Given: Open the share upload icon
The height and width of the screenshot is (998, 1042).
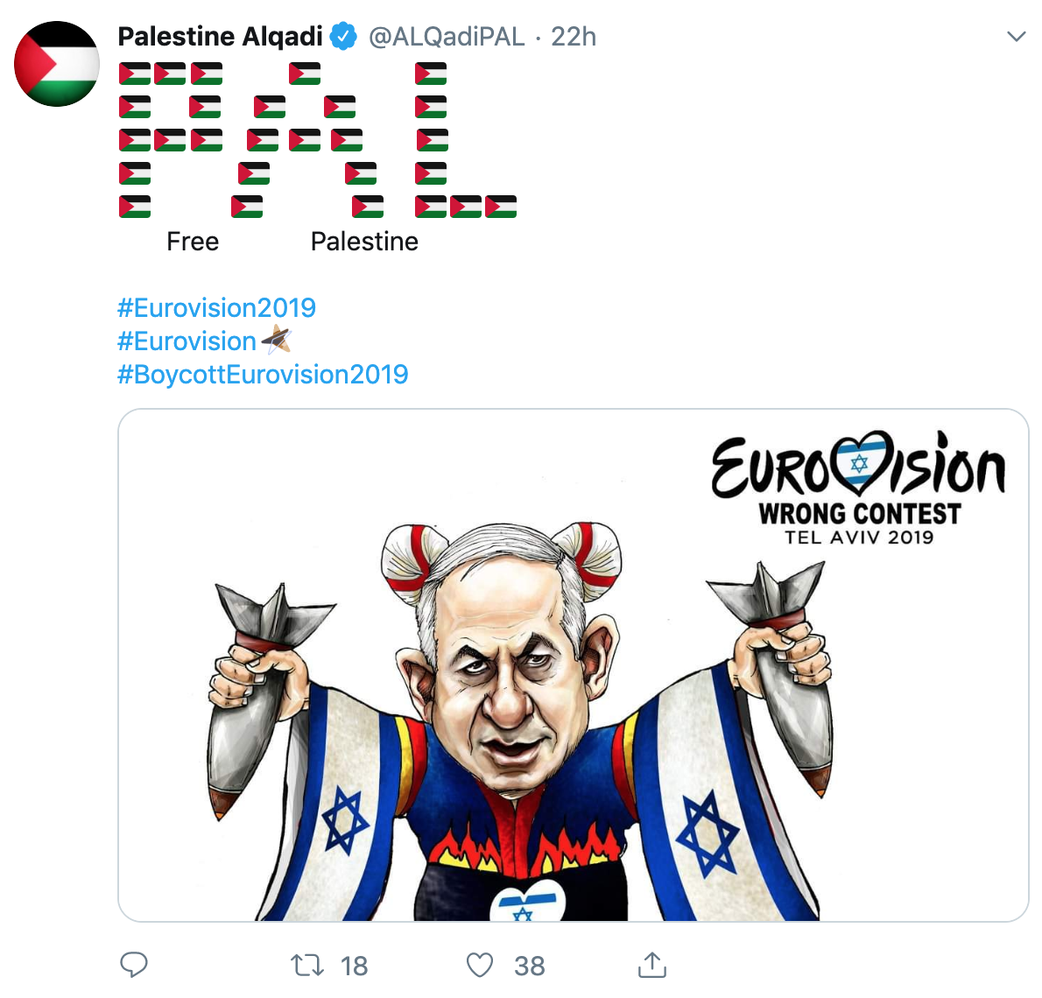Looking at the screenshot, I should (x=652, y=965).
